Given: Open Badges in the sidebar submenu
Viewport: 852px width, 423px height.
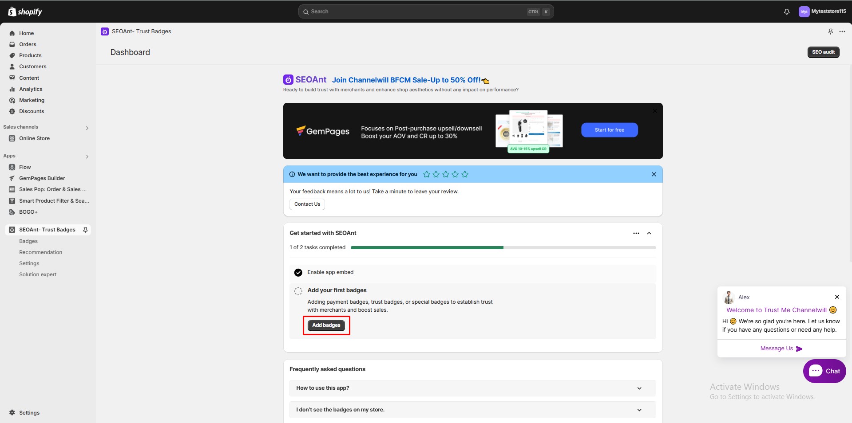Looking at the screenshot, I should (28, 241).
